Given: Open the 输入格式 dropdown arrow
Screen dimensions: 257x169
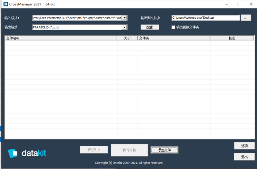Looking at the screenshot, I should pos(125,18).
